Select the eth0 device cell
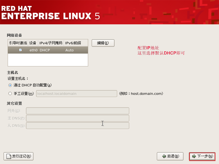Screen dimensions: 219x164 (x=33, y=50)
